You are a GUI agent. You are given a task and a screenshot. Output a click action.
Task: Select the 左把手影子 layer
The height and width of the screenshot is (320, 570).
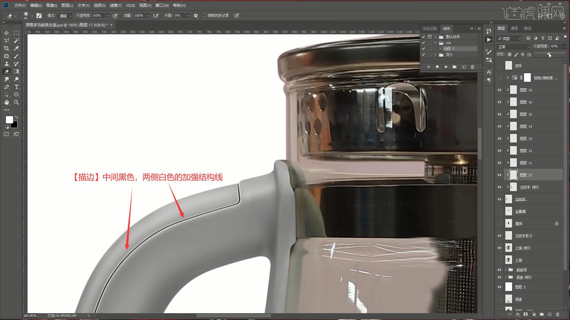[x=524, y=236]
